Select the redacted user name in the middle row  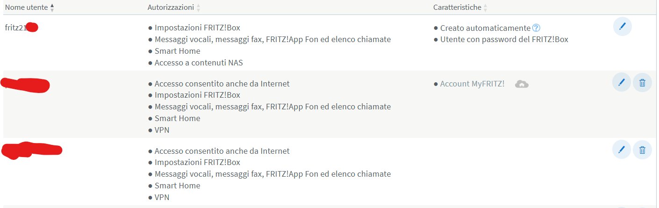pos(26,86)
